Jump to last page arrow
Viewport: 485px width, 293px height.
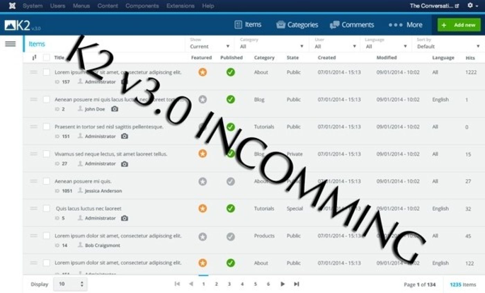[297, 284]
